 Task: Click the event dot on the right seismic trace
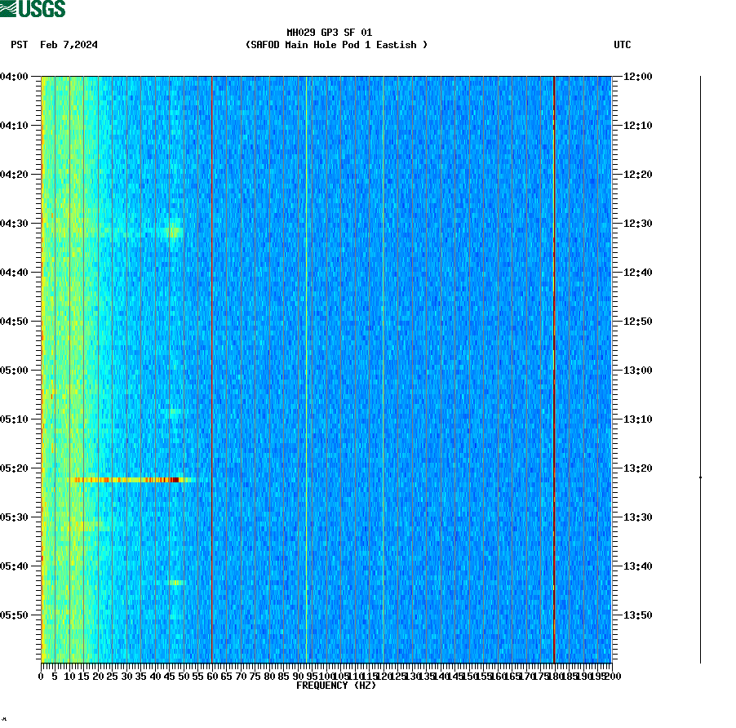700,477
